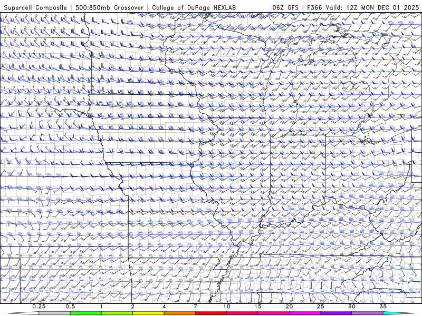Click the bright green legend segment between 0.5 and 1
The image size is (422, 316).
86,313
